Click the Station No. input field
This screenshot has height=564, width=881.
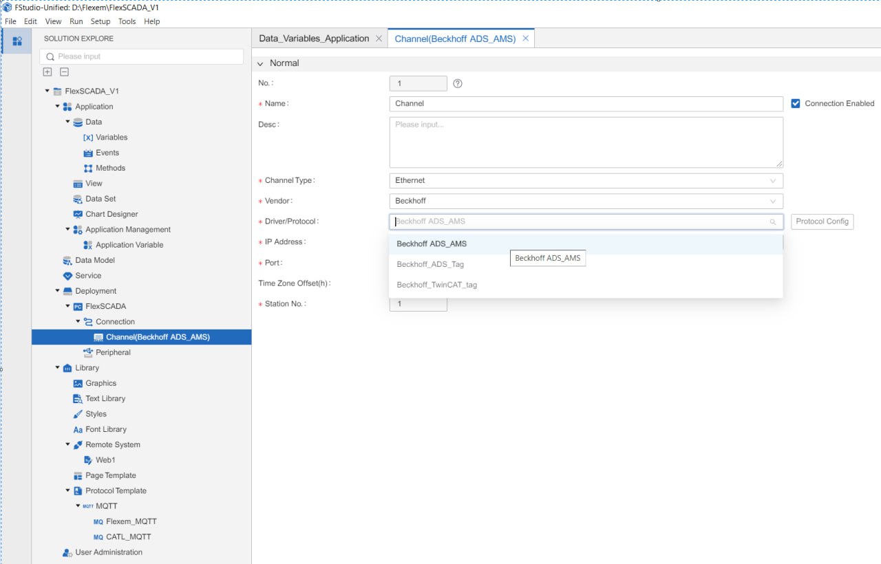tap(418, 303)
